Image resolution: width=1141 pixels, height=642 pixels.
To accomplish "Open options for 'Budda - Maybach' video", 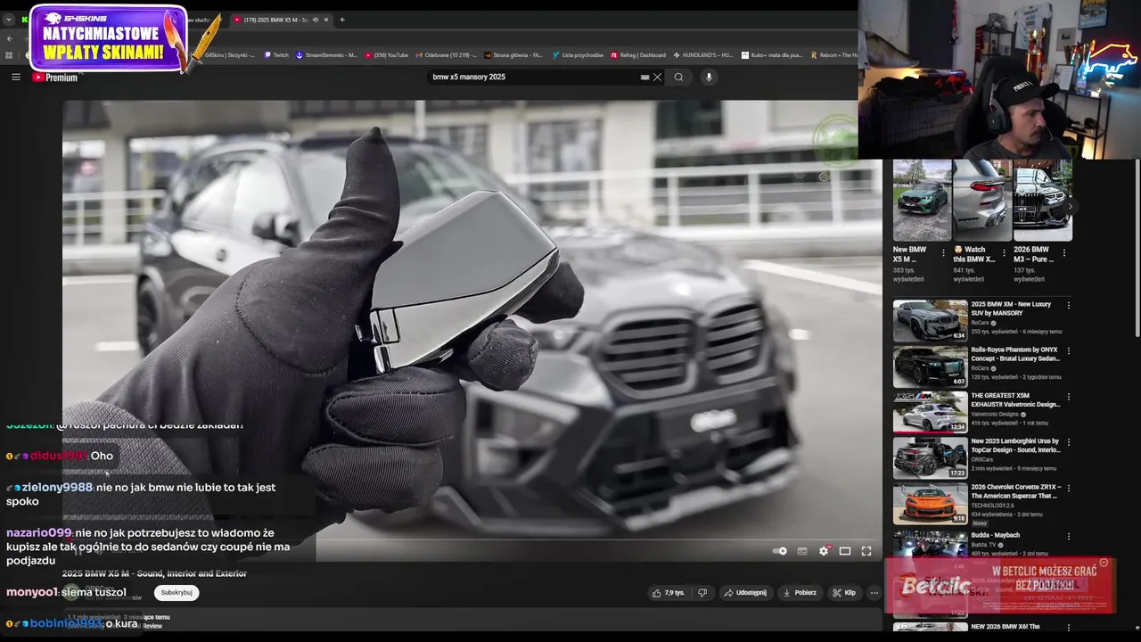I will (x=1069, y=535).
